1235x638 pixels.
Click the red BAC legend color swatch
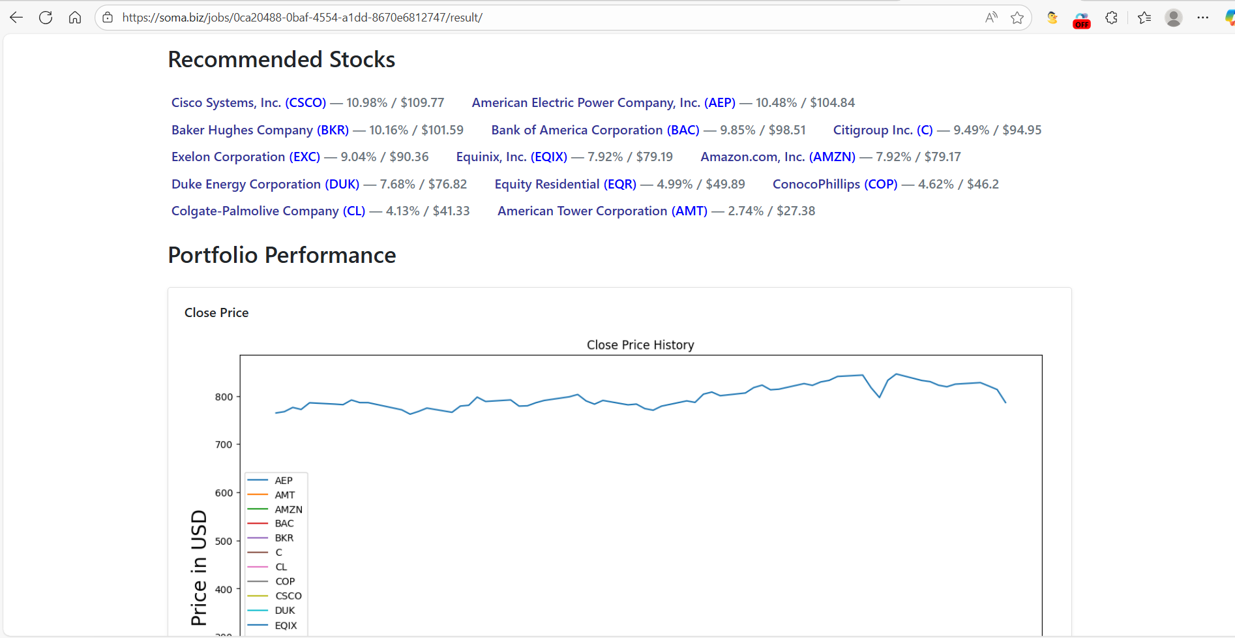pos(258,523)
